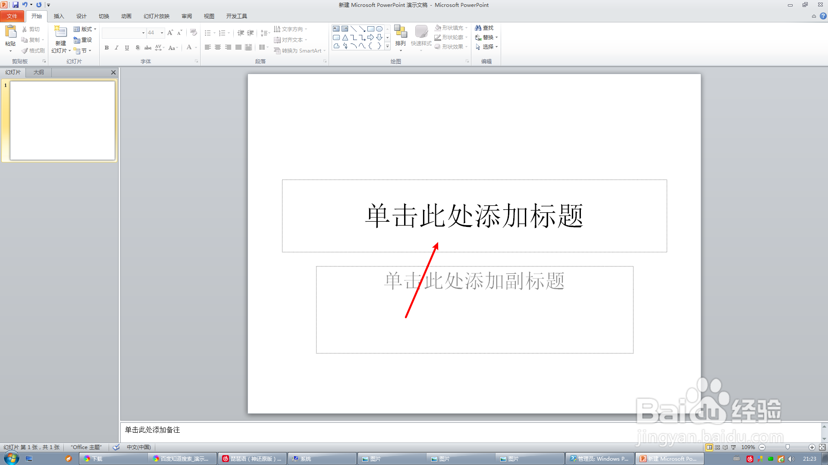Click the 替换 Replace button
The height and width of the screenshot is (465, 828).
[486, 37]
